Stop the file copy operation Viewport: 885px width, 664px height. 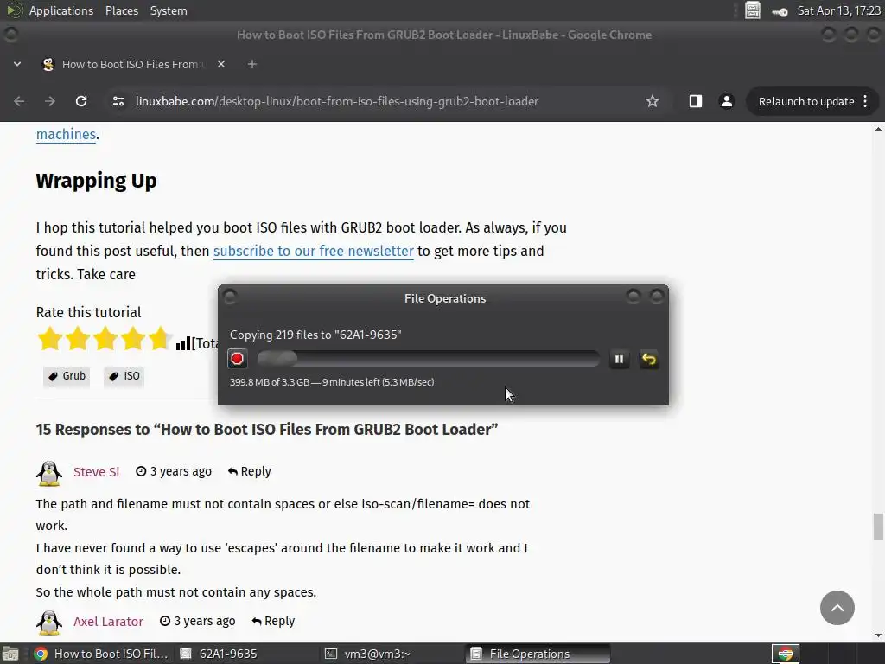(237, 359)
